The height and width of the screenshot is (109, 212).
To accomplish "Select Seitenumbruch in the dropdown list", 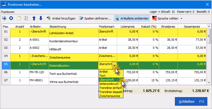I will pyautogui.click(x=111, y=84).
